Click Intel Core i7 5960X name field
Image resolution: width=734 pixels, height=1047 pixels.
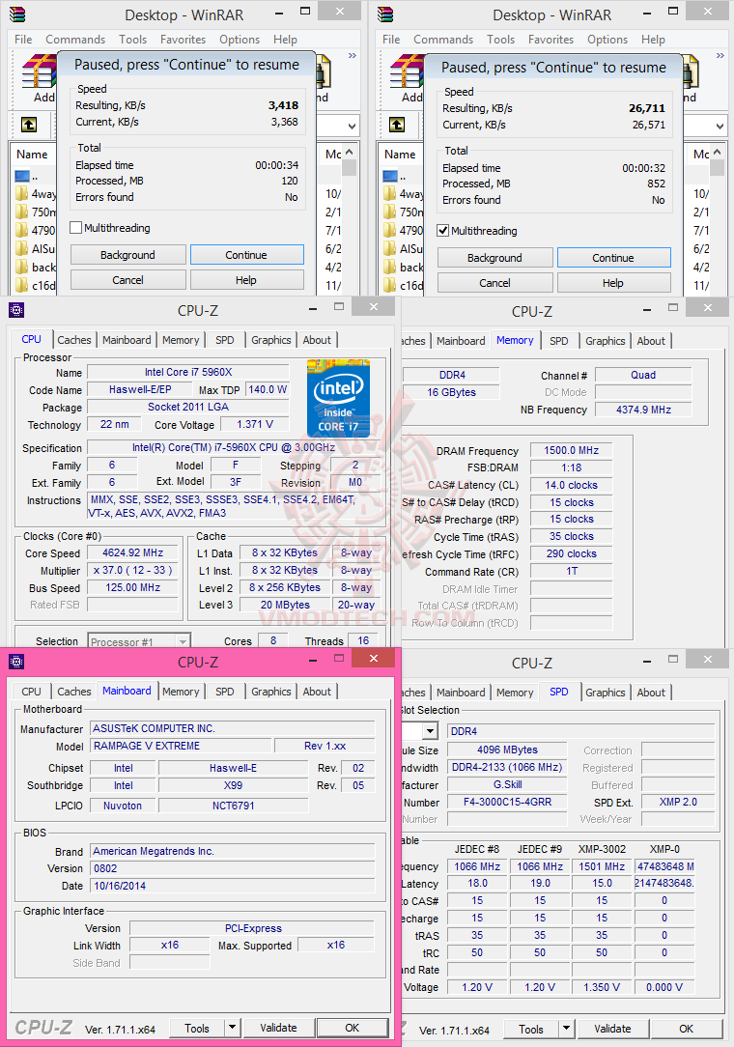[188, 372]
